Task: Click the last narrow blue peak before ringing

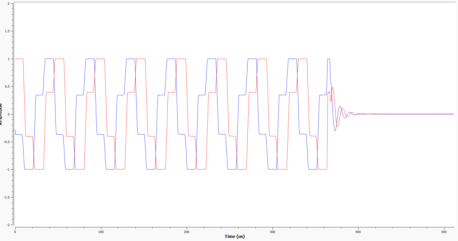Action: click(x=329, y=59)
